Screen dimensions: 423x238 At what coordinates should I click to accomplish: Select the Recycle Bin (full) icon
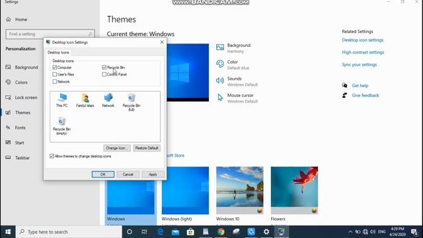point(132,102)
